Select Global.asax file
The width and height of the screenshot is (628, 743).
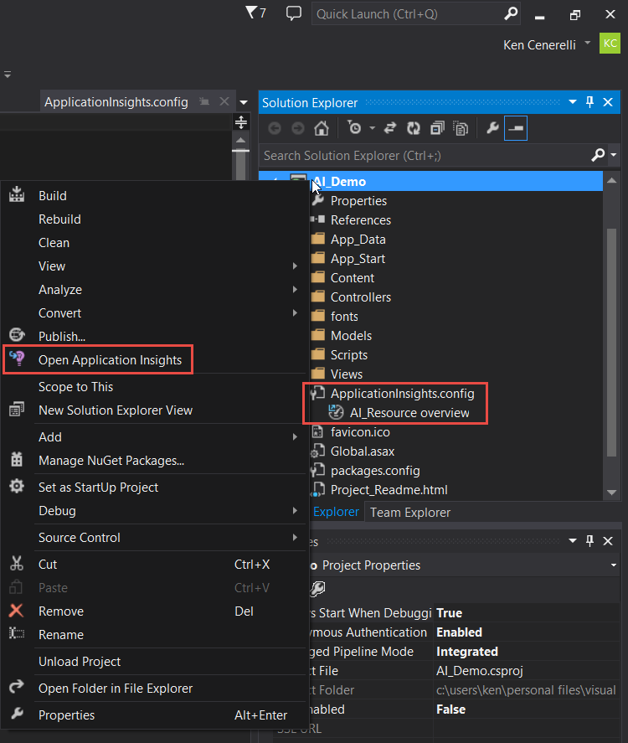pos(363,451)
